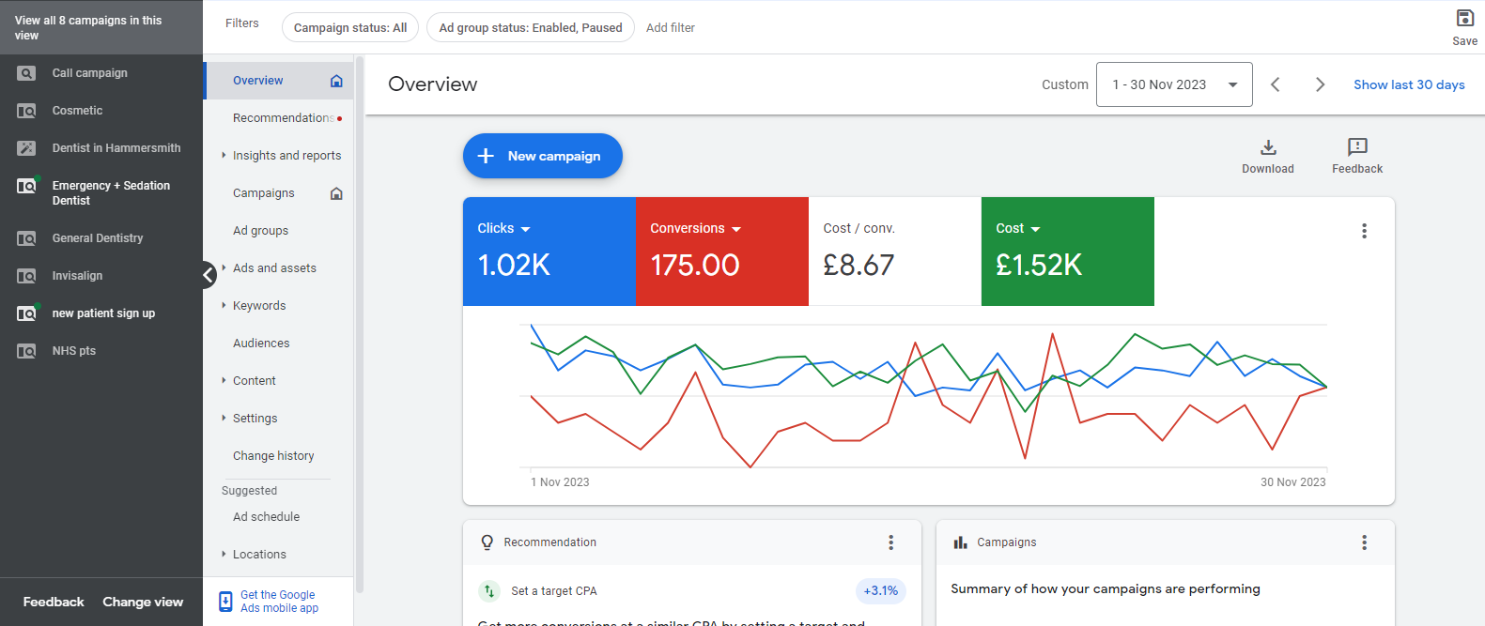1485x626 pixels.
Task: Open the Feedback speech bubble icon
Action: (1356, 147)
